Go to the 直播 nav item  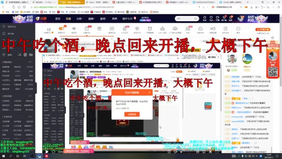68,19
